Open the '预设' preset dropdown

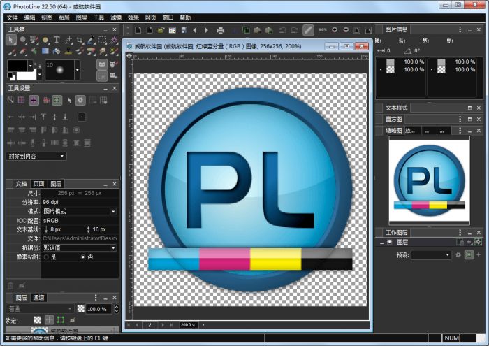click(431, 255)
